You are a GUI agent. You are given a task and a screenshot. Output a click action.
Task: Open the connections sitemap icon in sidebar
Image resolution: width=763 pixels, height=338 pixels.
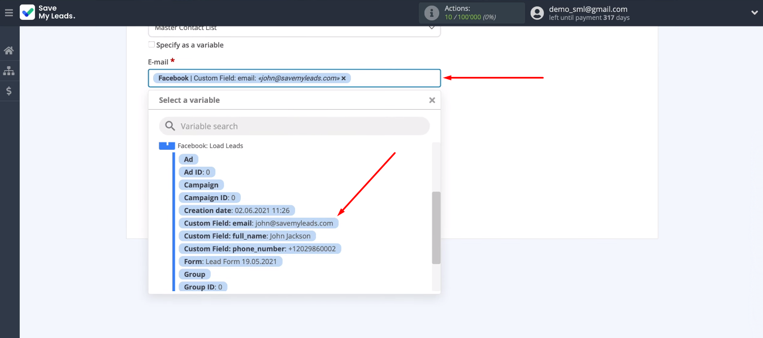9,71
